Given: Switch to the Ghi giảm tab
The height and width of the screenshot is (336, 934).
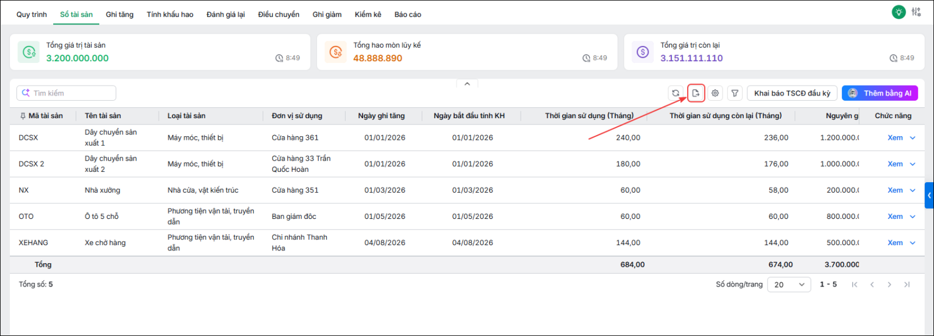Looking at the screenshot, I should (x=327, y=15).
